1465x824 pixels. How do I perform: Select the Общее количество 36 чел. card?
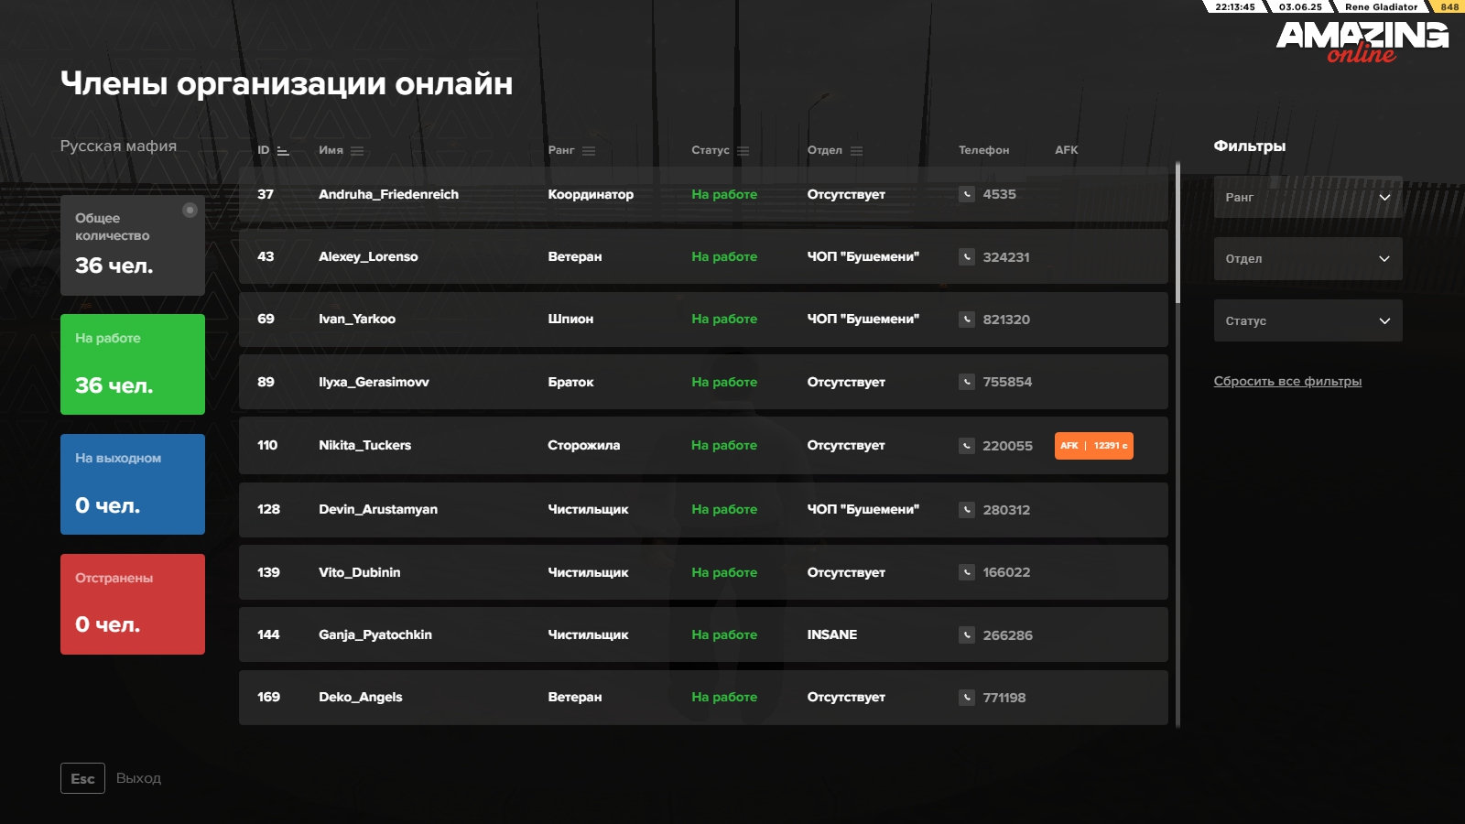(x=133, y=245)
